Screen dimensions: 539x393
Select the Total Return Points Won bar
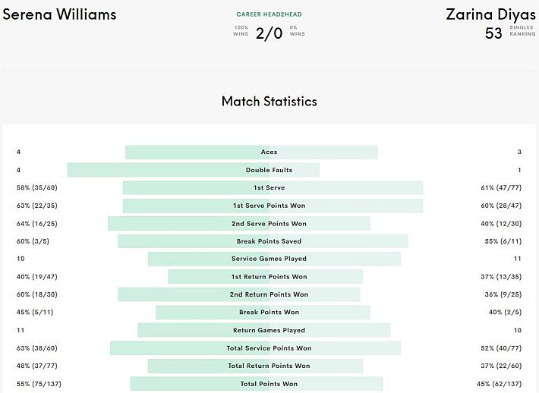coord(255,366)
